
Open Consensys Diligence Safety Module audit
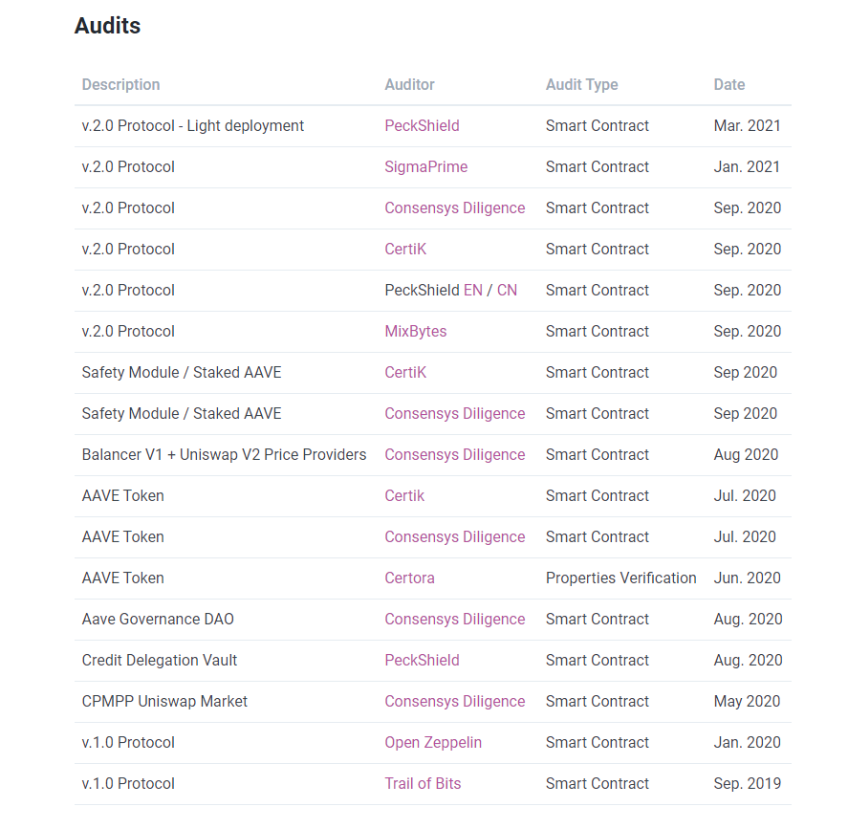tap(454, 413)
